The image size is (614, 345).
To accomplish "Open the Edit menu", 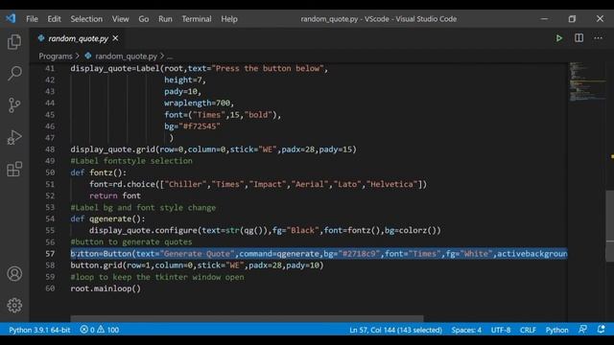I will [54, 19].
